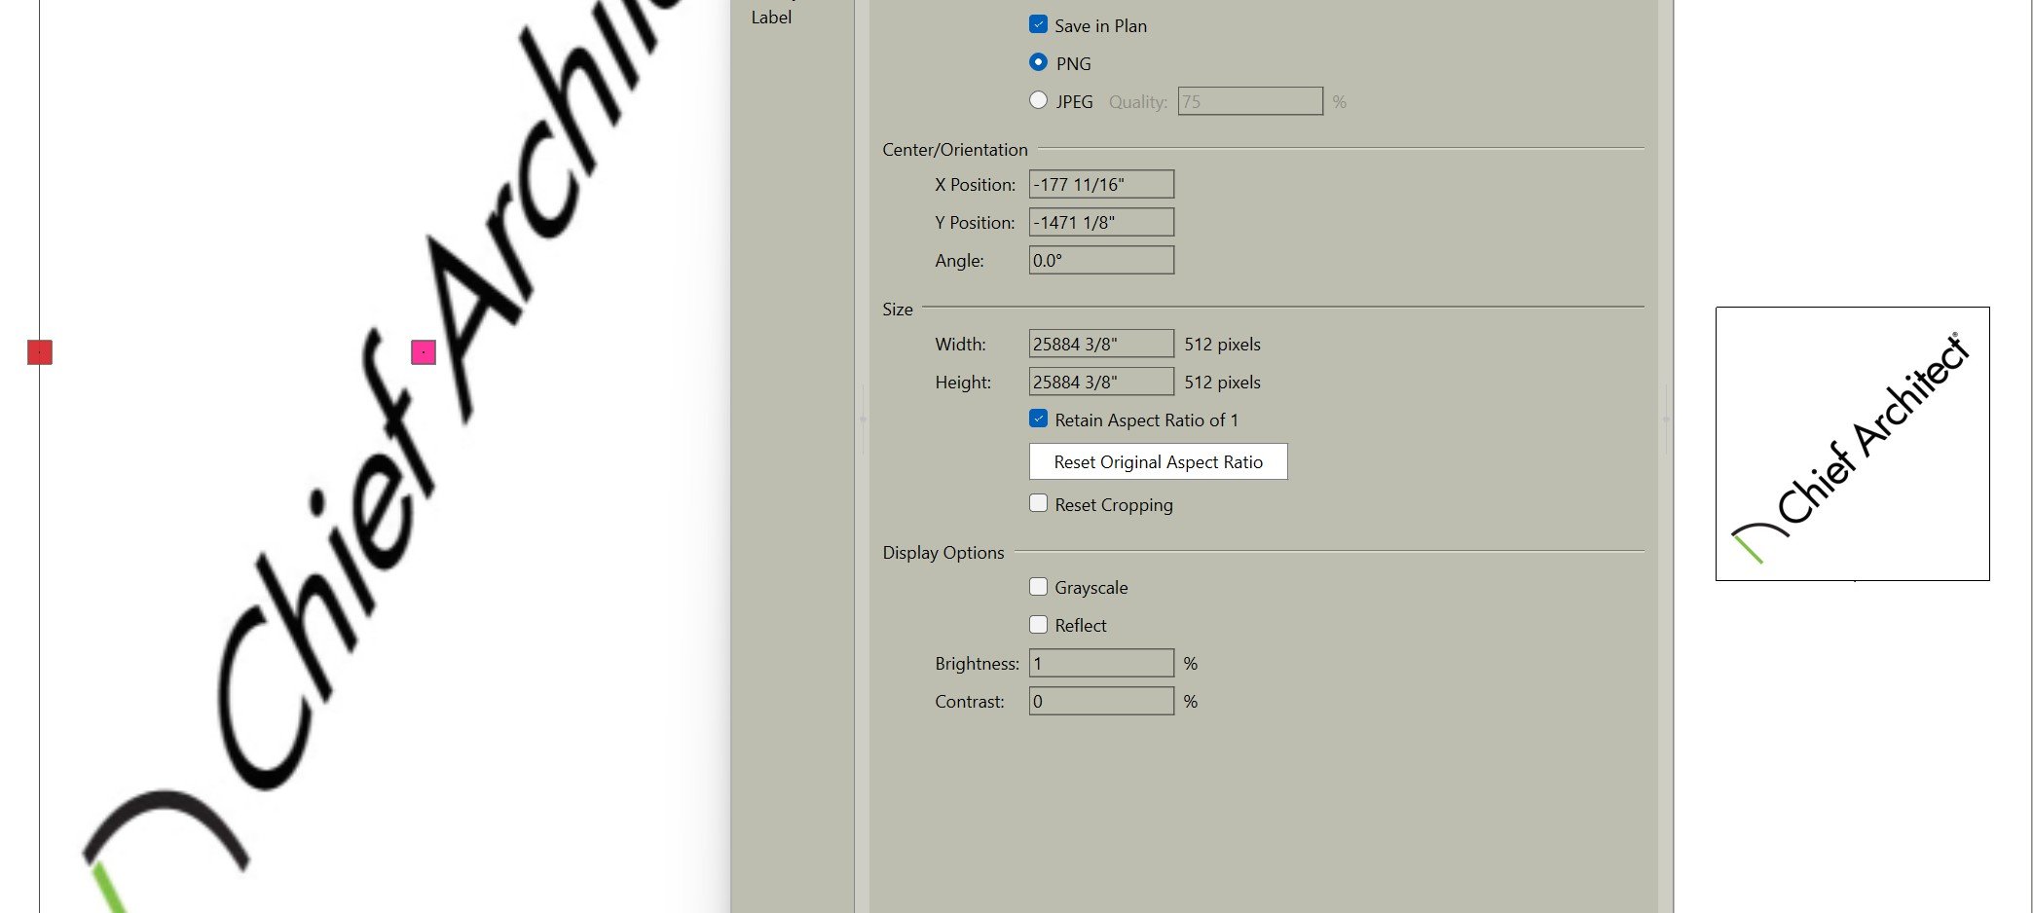
Task: Click the Center/Orientation section heading
Action: pos(954,150)
